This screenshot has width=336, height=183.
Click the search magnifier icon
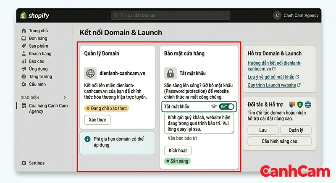115,15
